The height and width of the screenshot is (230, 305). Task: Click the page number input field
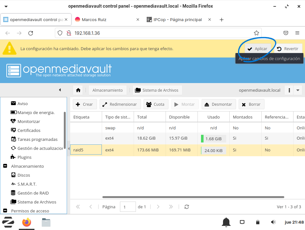pyautogui.click(x=128, y=207)
